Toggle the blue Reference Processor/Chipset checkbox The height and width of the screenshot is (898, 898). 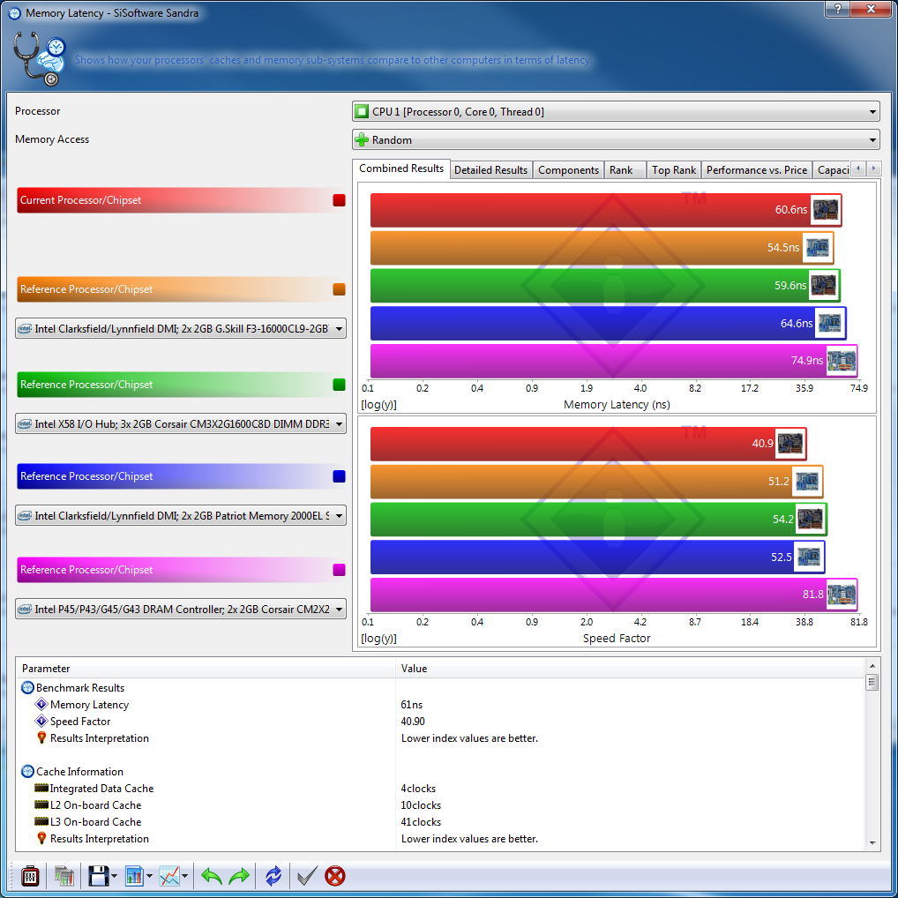[339, 476]
